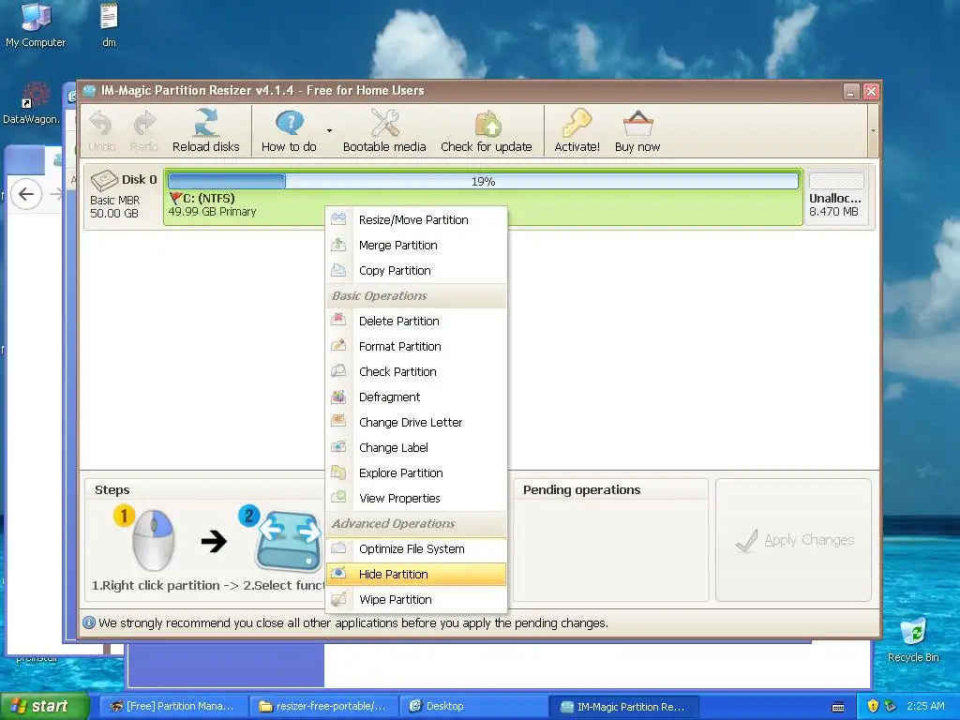This screenshot has height=720, width=960.
Task: Choose Format Partition menu entry
Action: [x=416, y=347]
